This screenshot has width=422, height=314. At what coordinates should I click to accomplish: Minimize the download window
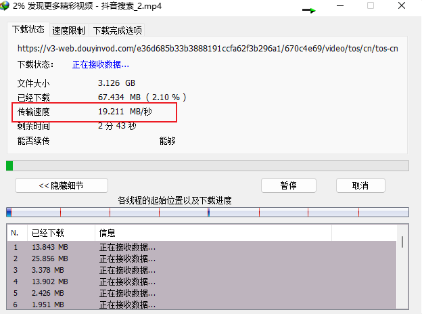pyautogui.click(x=340, y=5)
